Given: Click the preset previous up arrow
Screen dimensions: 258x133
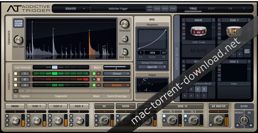Looking at the screenshot, I should [x=150, y=7].
